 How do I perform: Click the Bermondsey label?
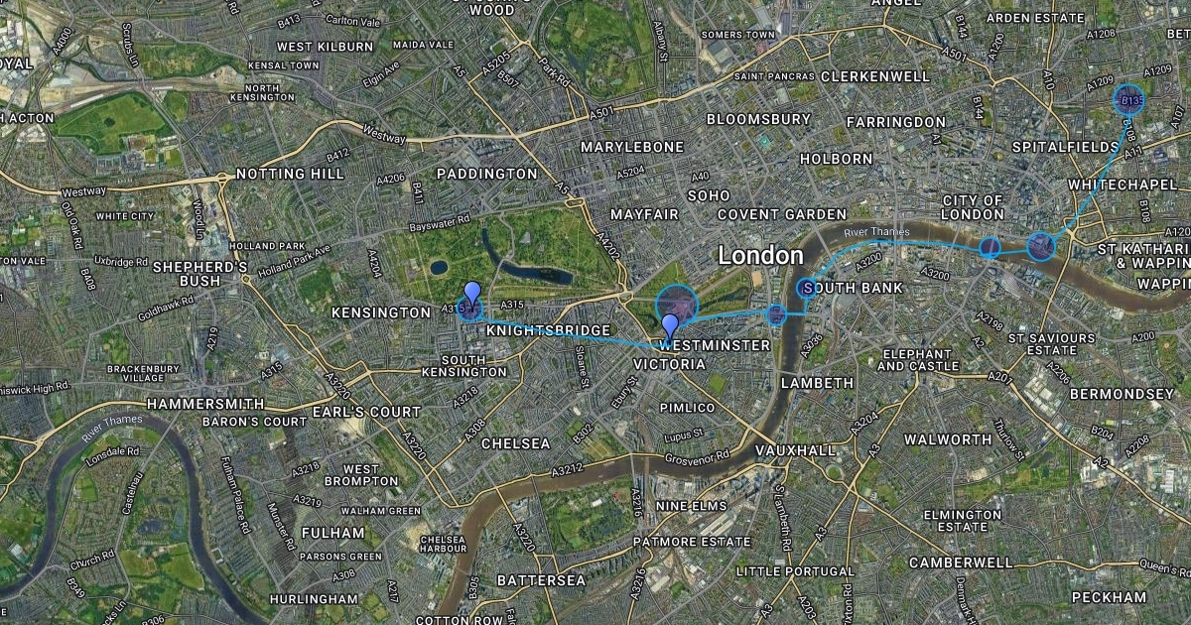tap(1122, 394)
